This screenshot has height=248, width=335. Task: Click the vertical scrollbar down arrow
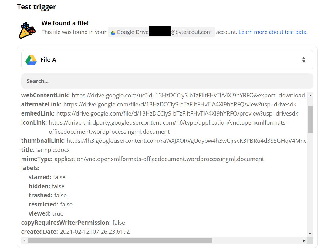310,233
